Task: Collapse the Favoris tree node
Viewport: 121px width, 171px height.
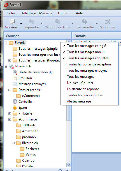Action: tap(6, 43)
